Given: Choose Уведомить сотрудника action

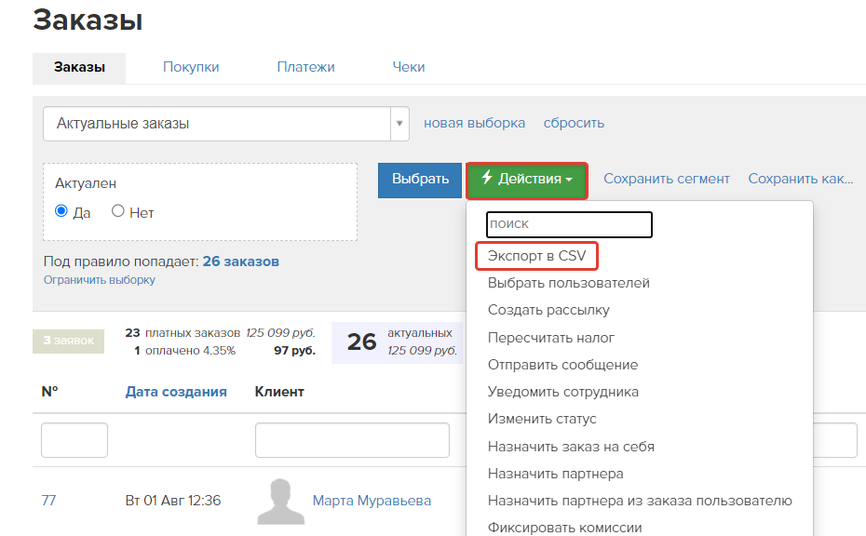Looking at the screenshot, I should click(x=562, y=392).
